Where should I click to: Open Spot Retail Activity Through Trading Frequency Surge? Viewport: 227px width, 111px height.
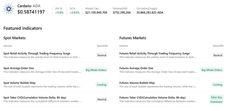pyautogui.click(x=37, y=54)
